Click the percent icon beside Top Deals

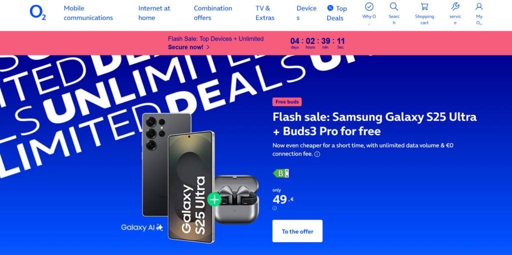[330, 8]
